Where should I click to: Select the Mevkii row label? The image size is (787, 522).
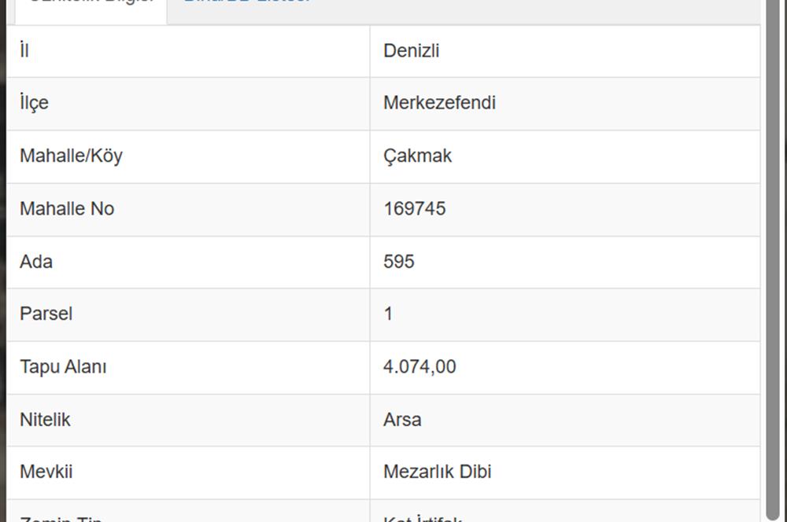pos(46,472)
